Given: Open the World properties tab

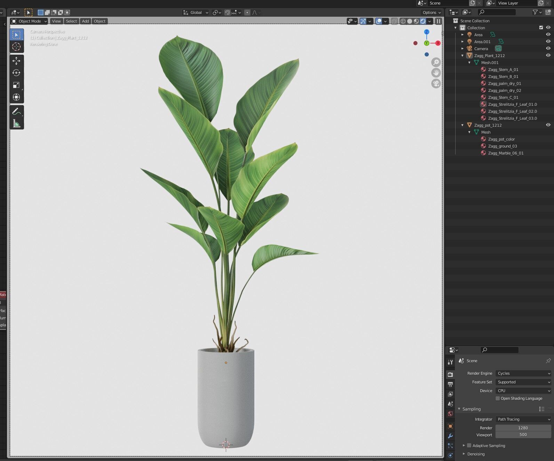Looking at the screenshot, I should 450,414.
